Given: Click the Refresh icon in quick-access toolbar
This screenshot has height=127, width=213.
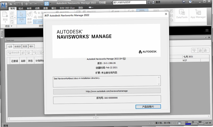Looking at the screenshot, I should tap(42, 4).
